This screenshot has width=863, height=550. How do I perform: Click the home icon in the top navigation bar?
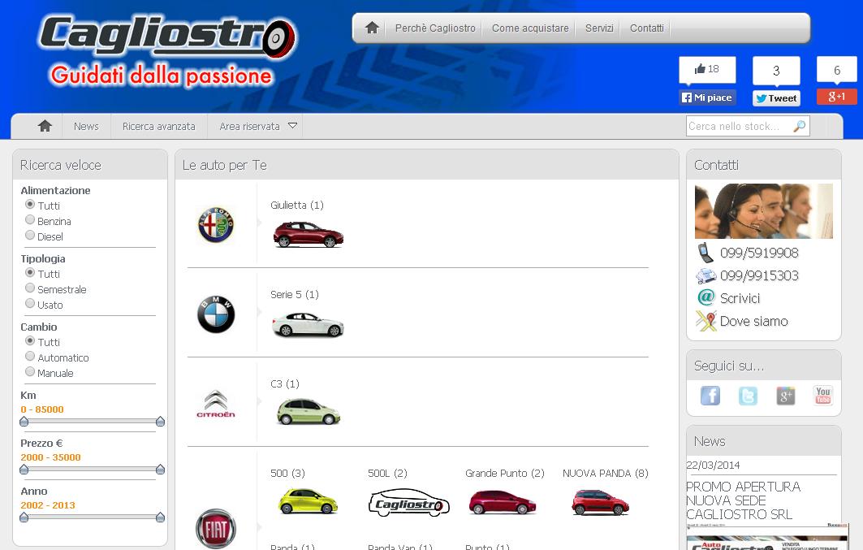(372, 28)
